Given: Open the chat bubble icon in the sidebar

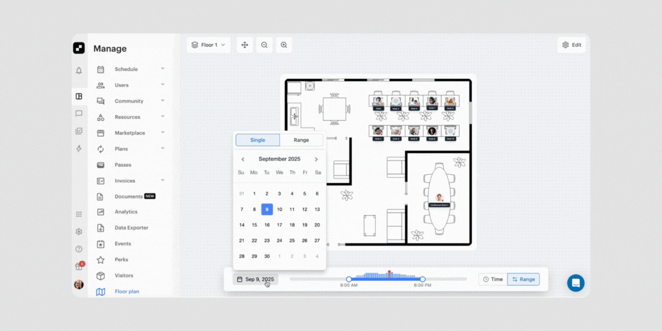Looking at the screenshot, I should click(79, 114).
